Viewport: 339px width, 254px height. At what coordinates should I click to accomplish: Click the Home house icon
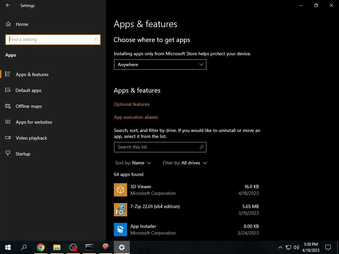[x=8, y=24]
